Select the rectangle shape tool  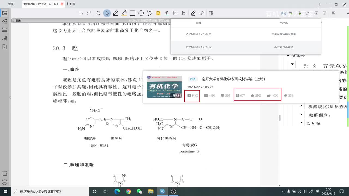[x=133, y=13]
